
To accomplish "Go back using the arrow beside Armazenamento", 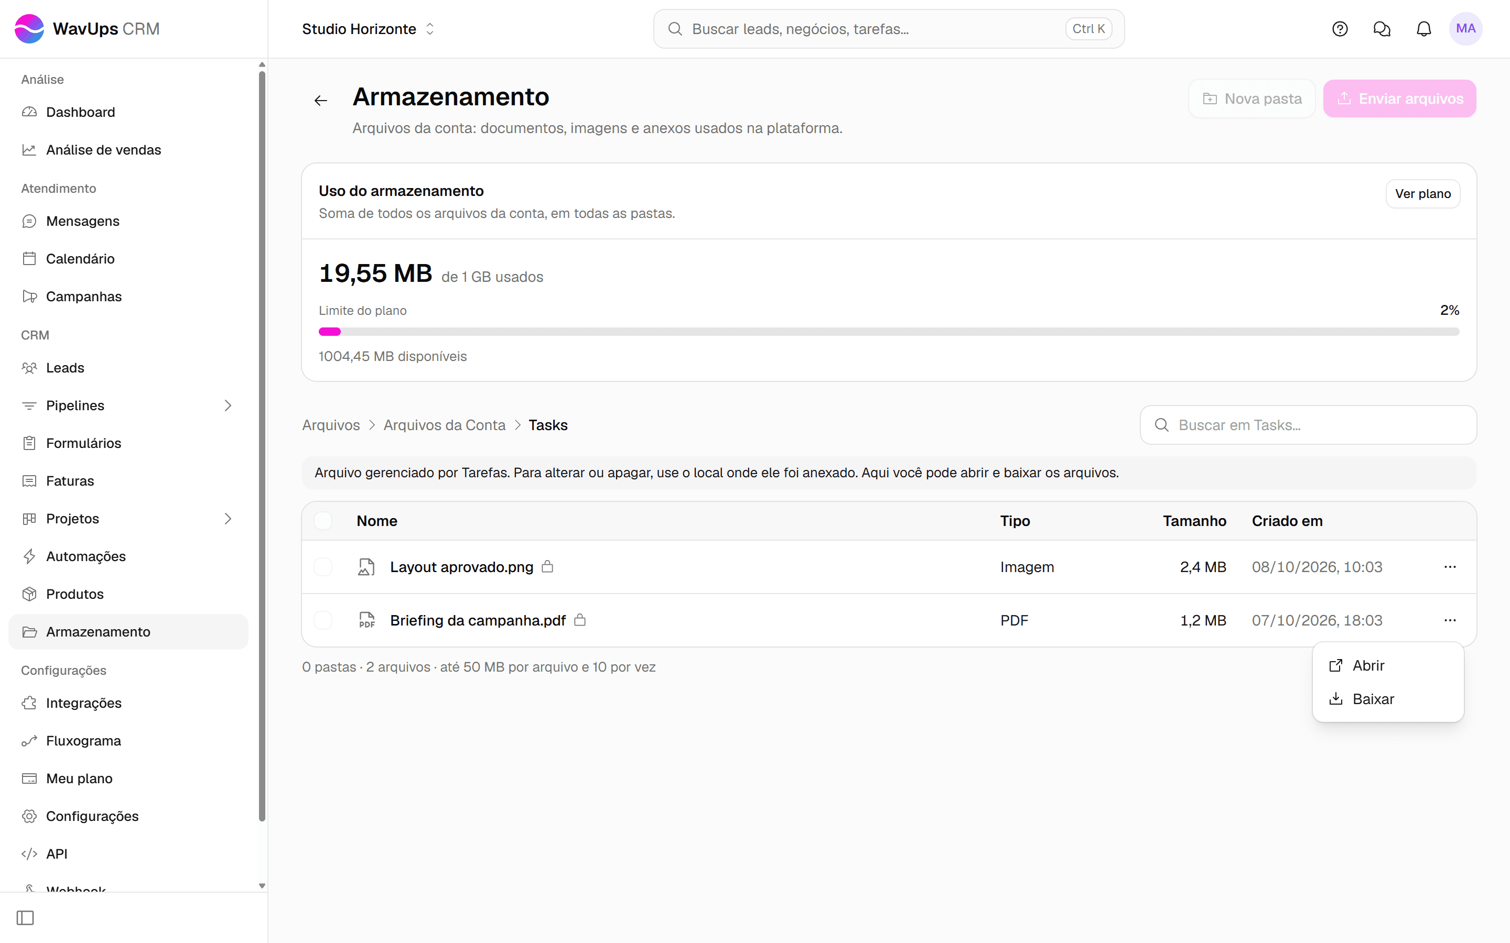I will (321, 101).
